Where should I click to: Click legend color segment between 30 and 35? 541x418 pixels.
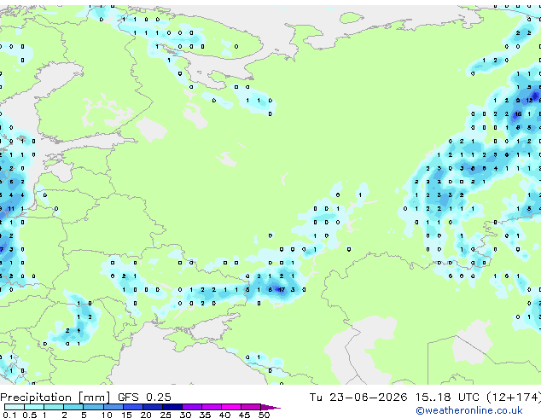click(x=192, y=407)
